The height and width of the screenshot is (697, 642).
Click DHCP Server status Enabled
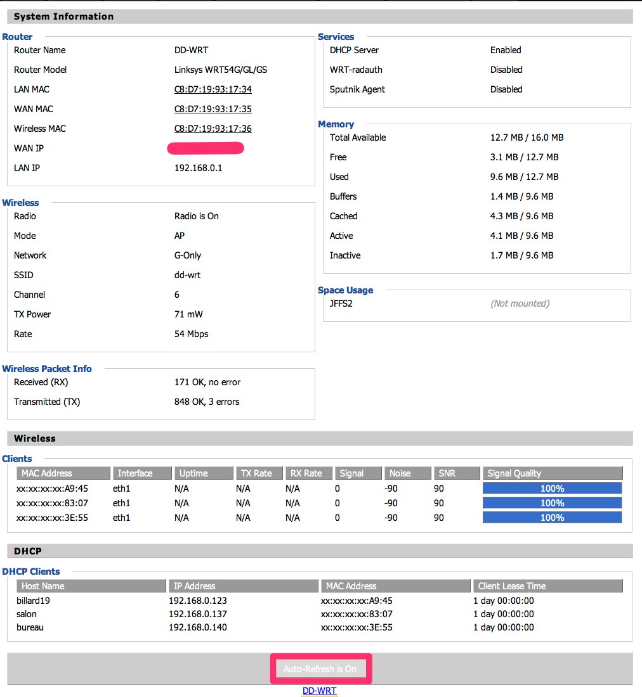click(506, 50)
